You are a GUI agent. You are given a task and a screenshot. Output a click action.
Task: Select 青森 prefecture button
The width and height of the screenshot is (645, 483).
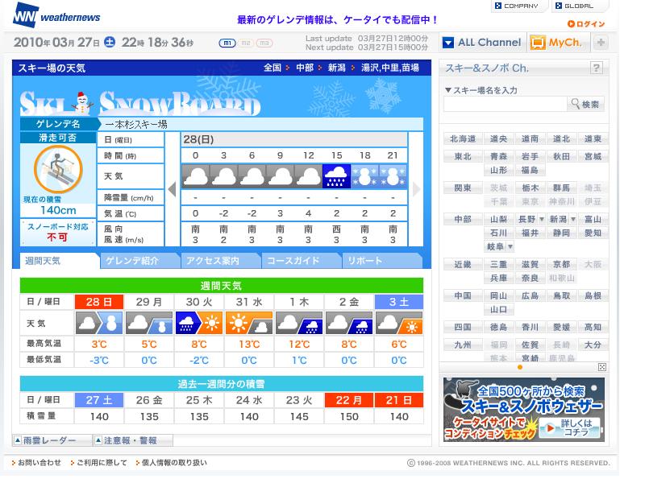[498, 156]
